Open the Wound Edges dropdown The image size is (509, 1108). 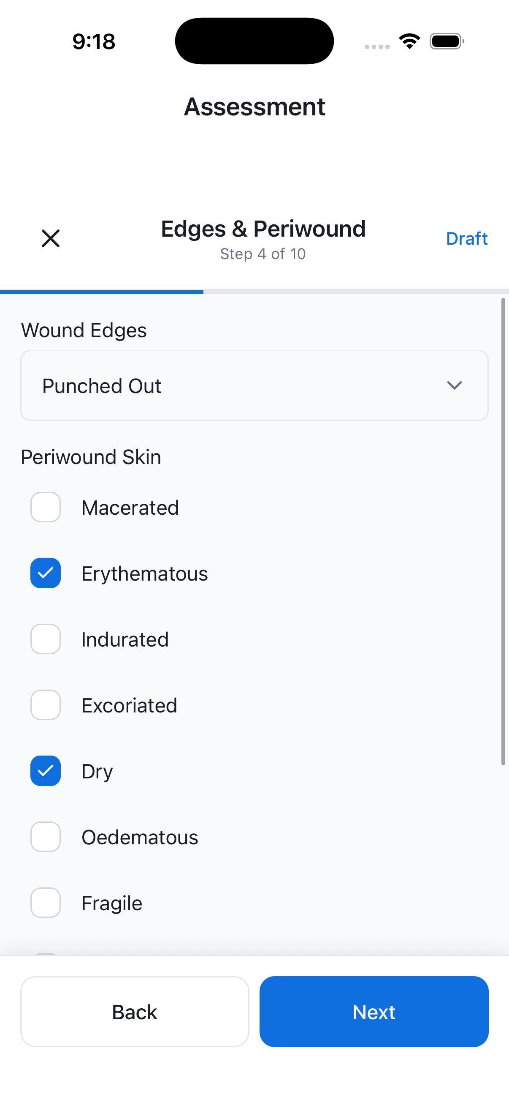pos(254,385)
